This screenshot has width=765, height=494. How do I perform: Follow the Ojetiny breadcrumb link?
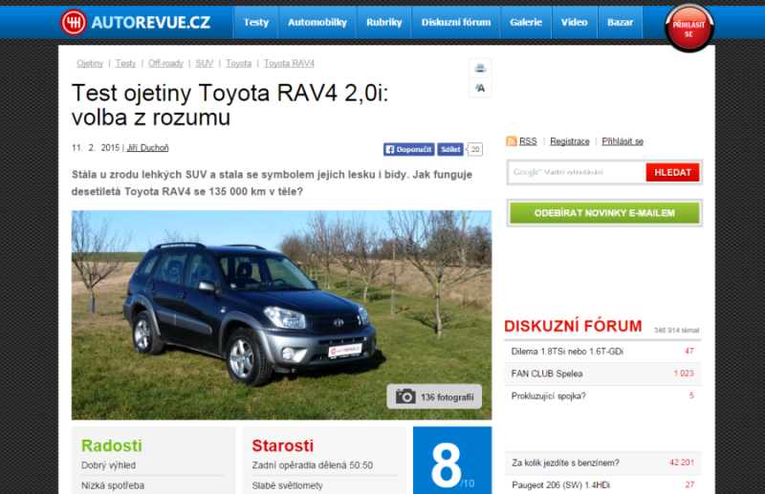pos(90,63)
